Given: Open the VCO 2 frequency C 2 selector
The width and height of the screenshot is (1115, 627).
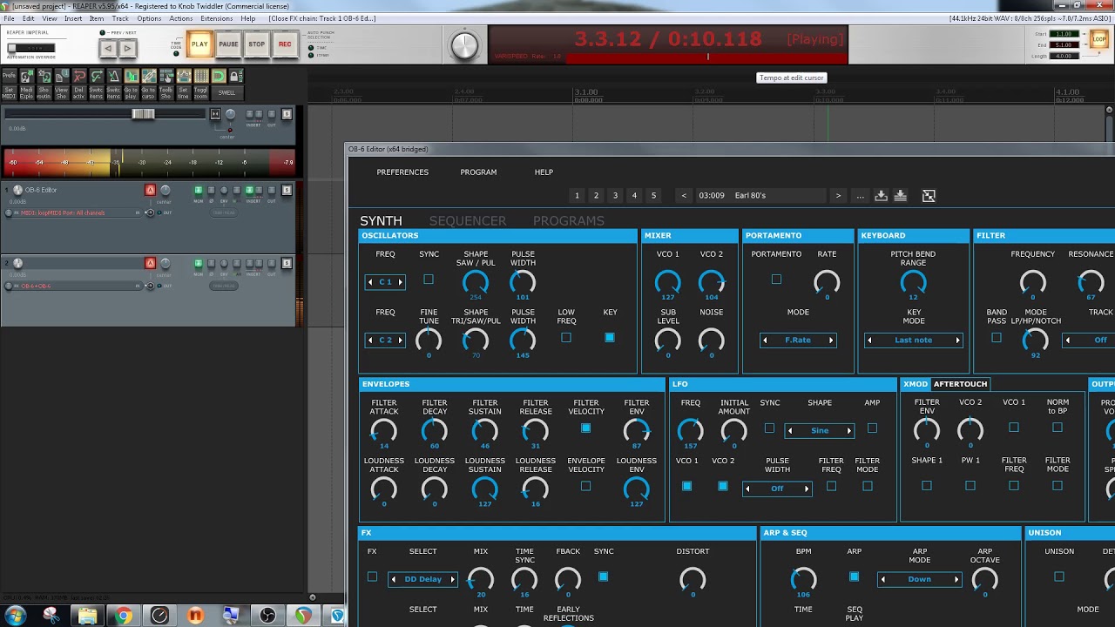Looking at the screenshot, I should coord(385,340).
